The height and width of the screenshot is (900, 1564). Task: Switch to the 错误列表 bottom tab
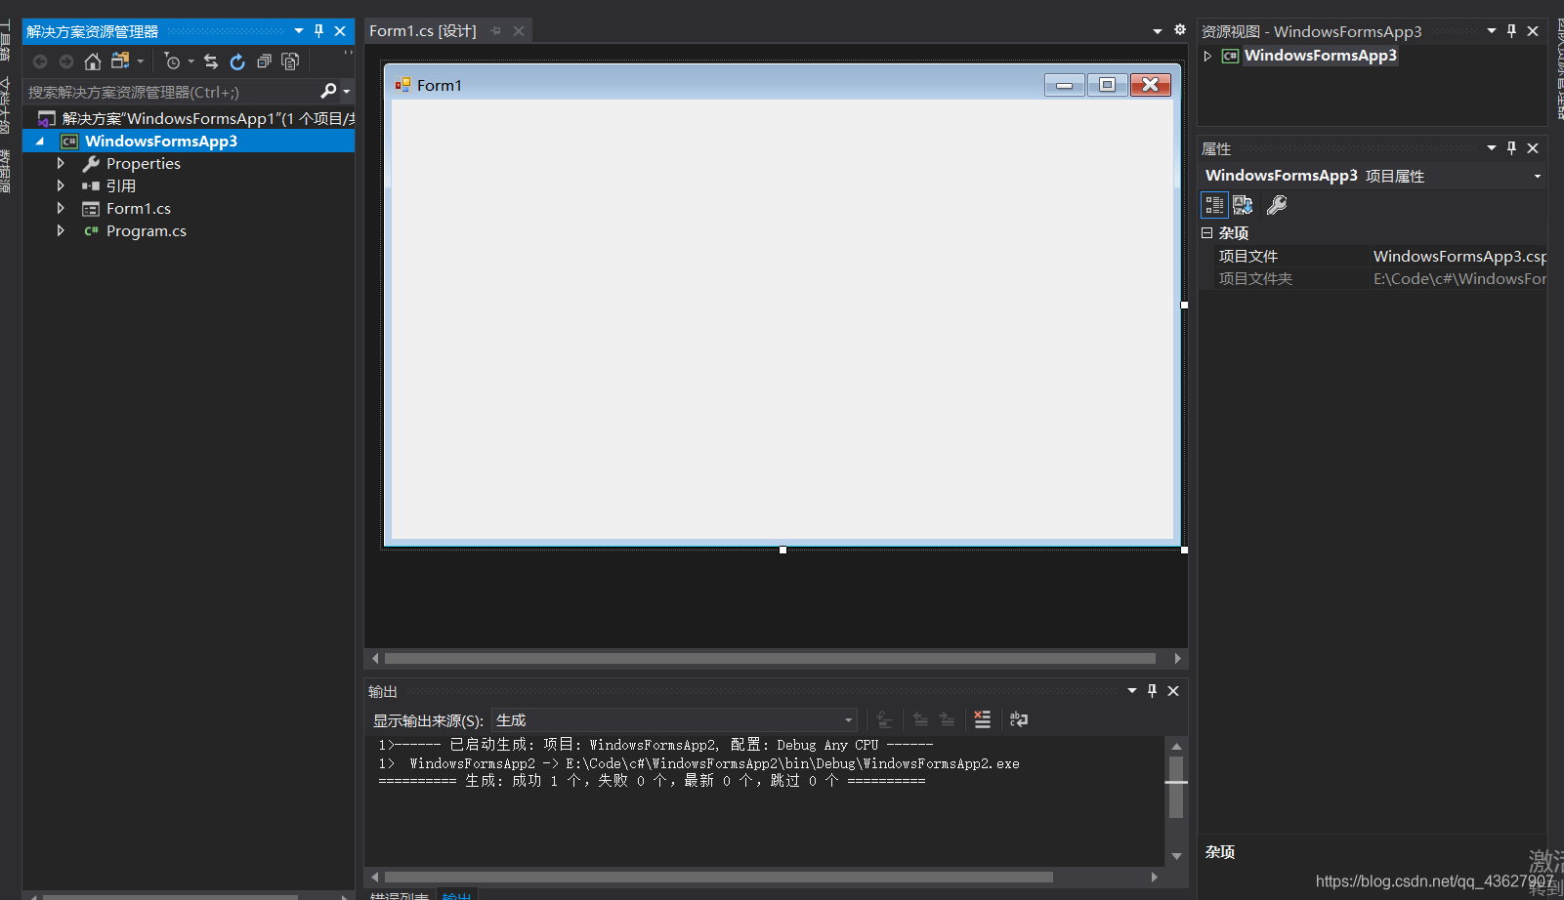400,894
